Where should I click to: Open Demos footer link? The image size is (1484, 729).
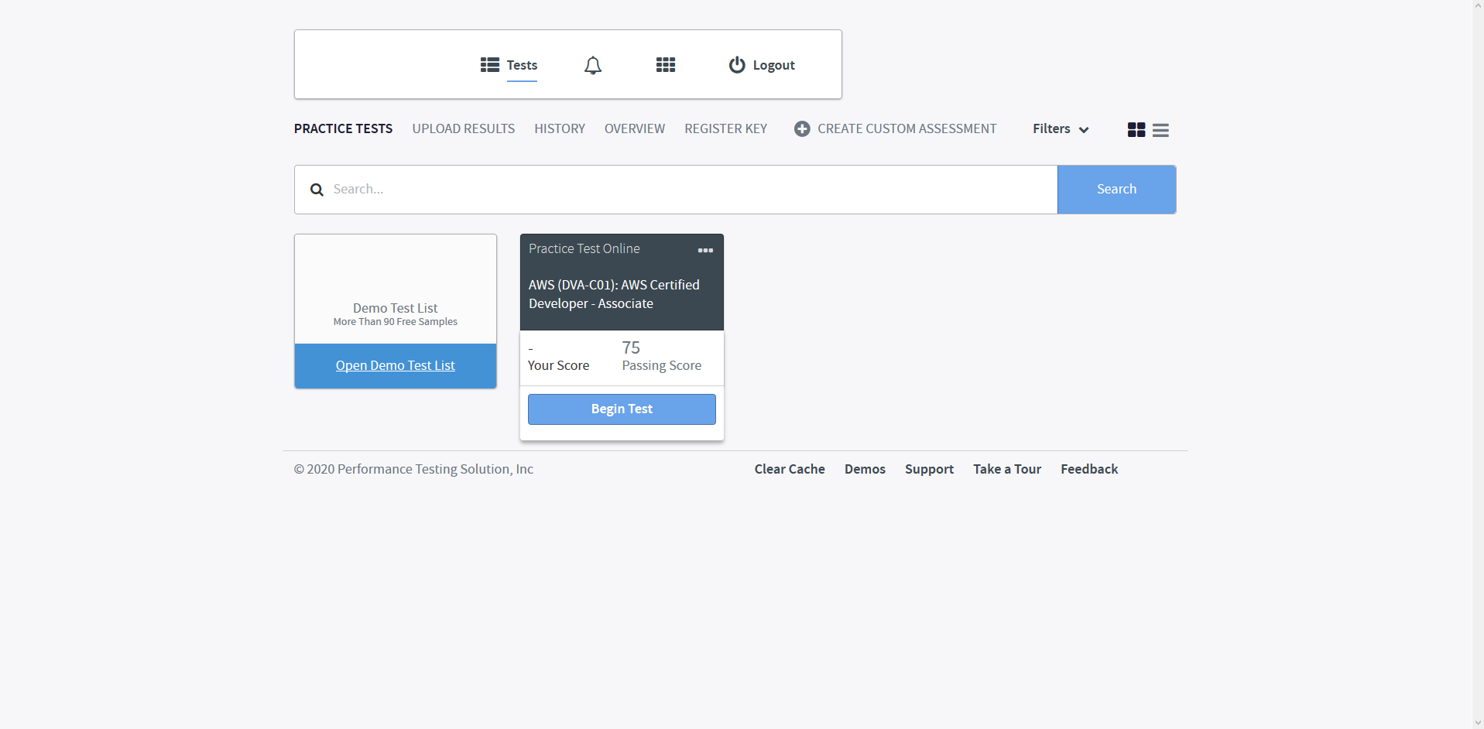(865, 469)
